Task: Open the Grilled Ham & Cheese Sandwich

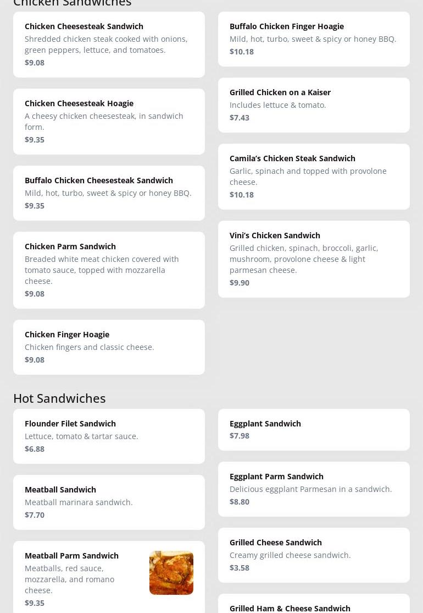Action: coord(290,608)
